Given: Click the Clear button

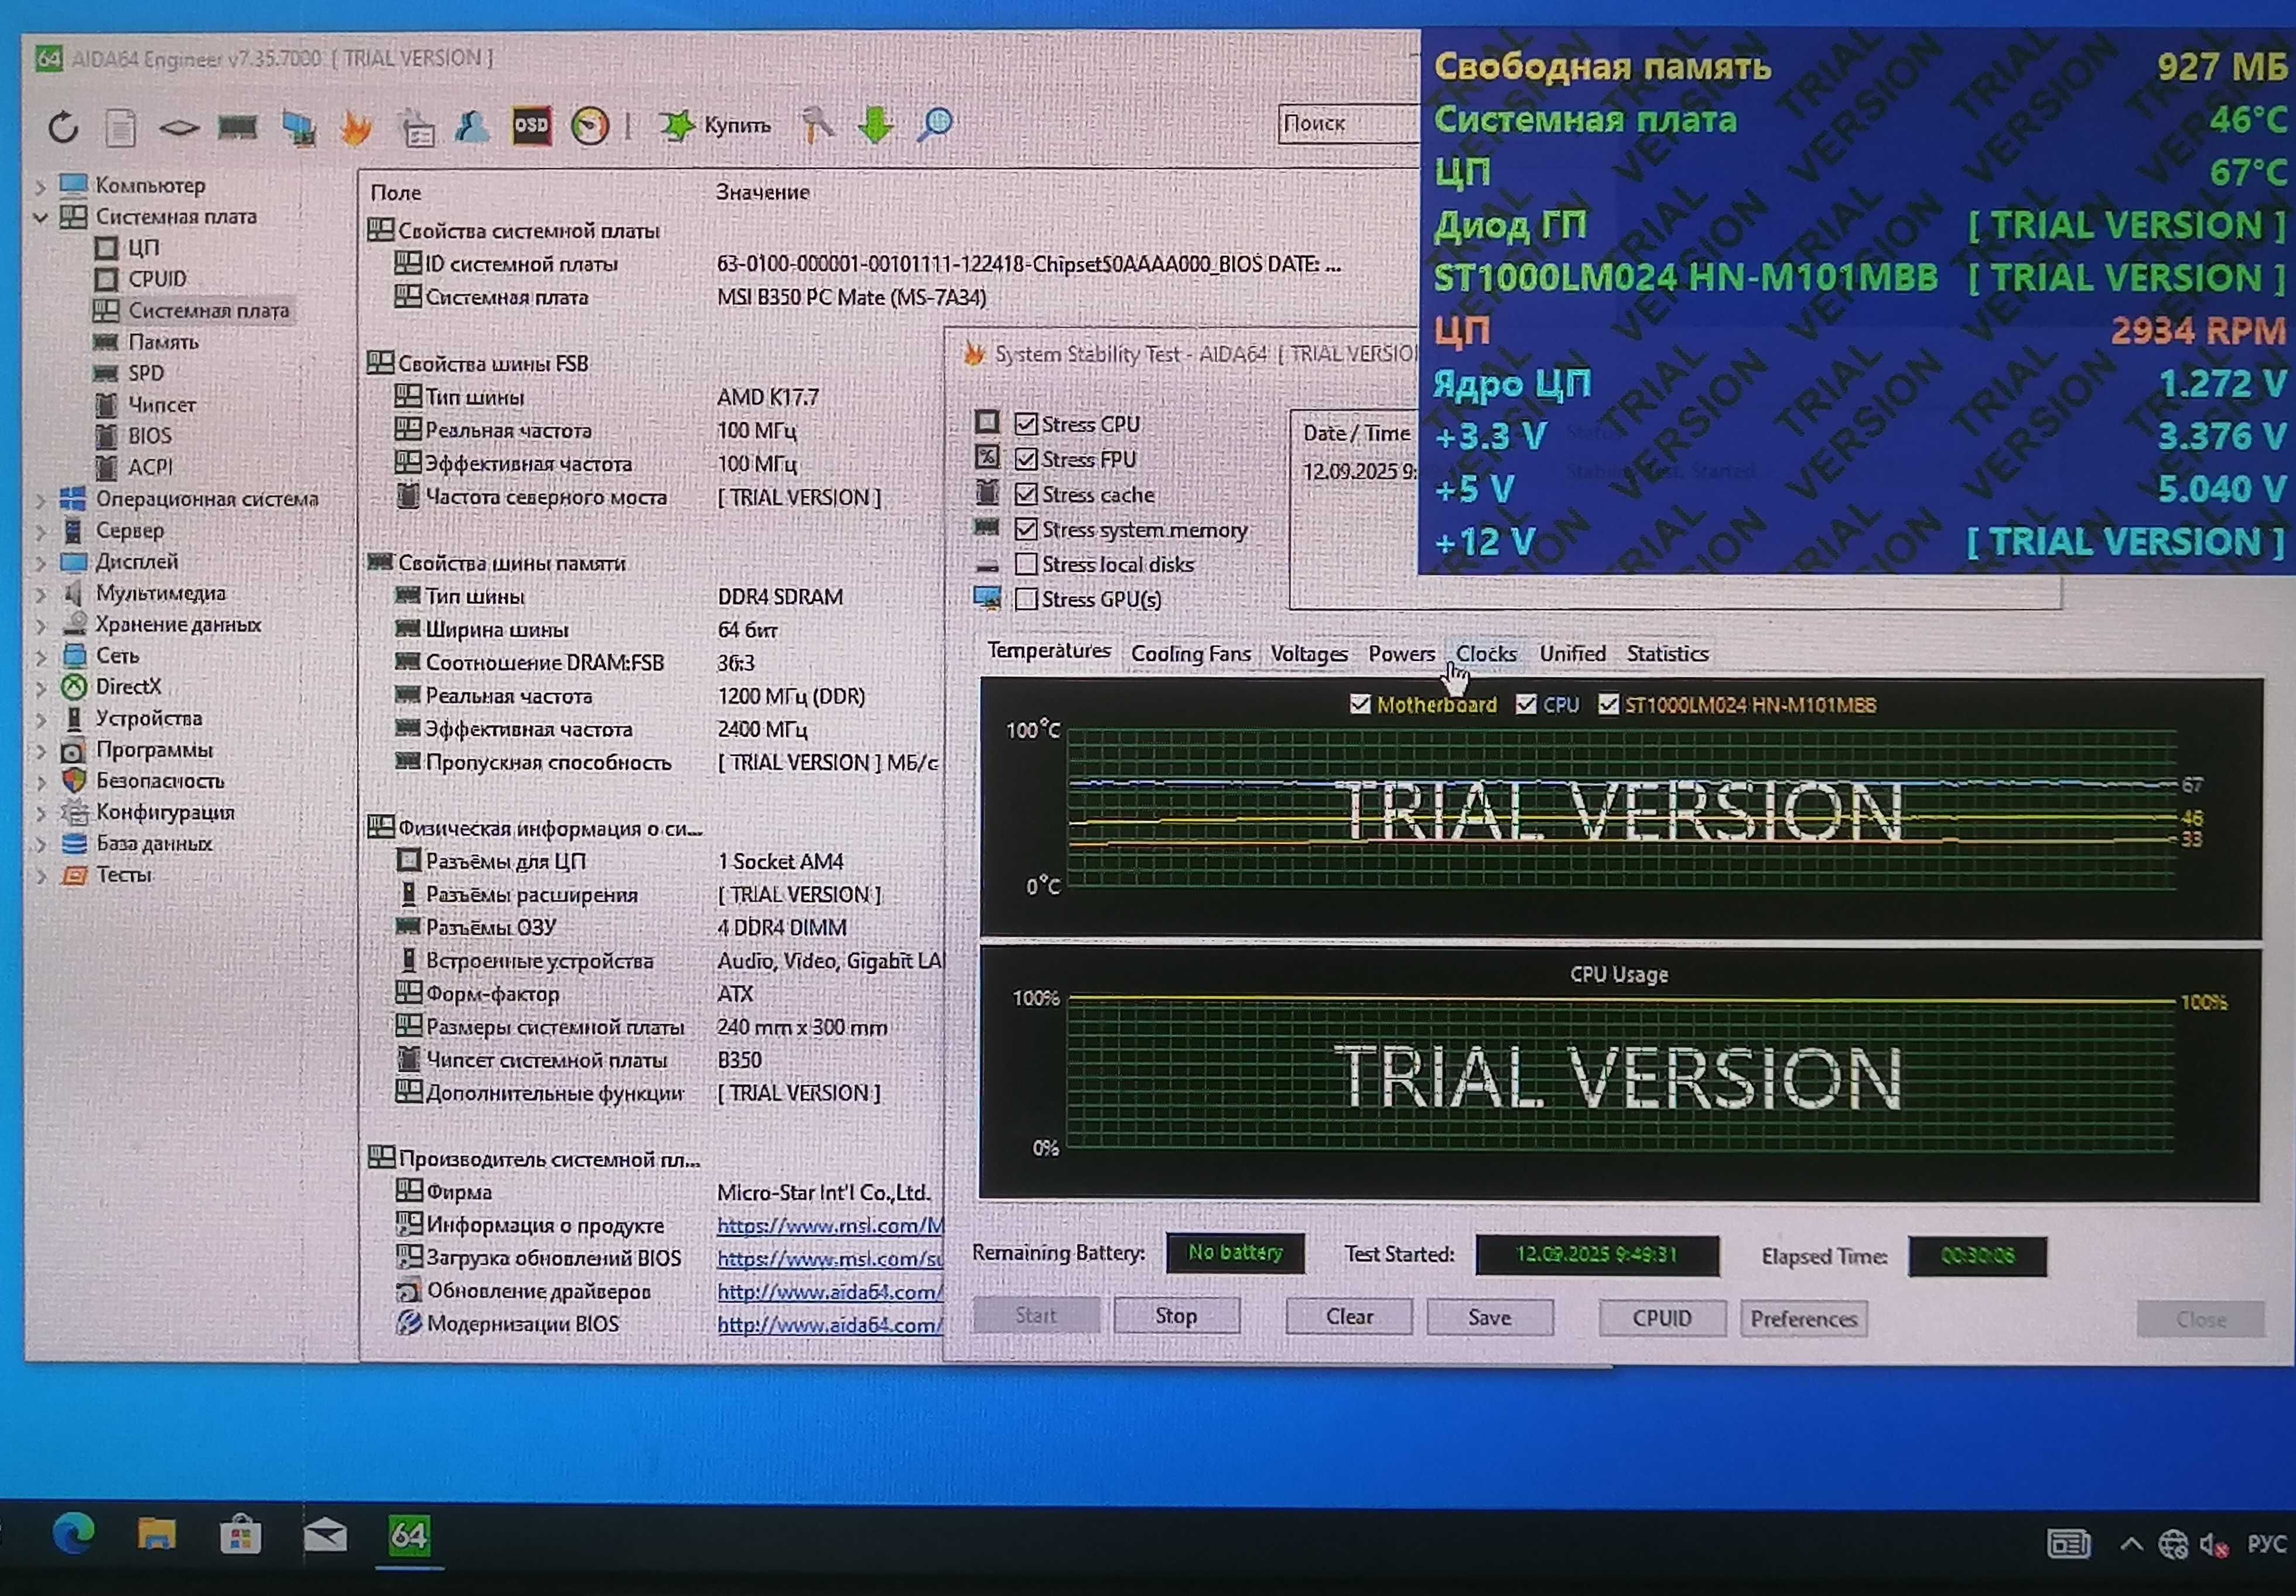Looking at the screenshot, I should click(1349, 1317).
